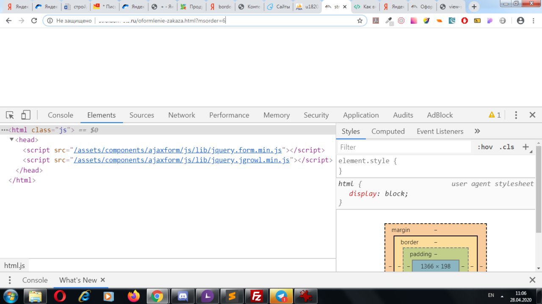Click the html.js breadcrumb item

pos(14,266)
